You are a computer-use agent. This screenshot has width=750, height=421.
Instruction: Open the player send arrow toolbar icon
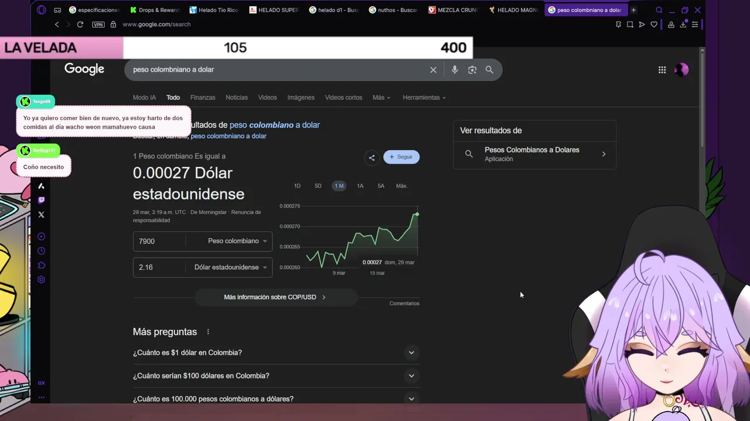(642, 24)
